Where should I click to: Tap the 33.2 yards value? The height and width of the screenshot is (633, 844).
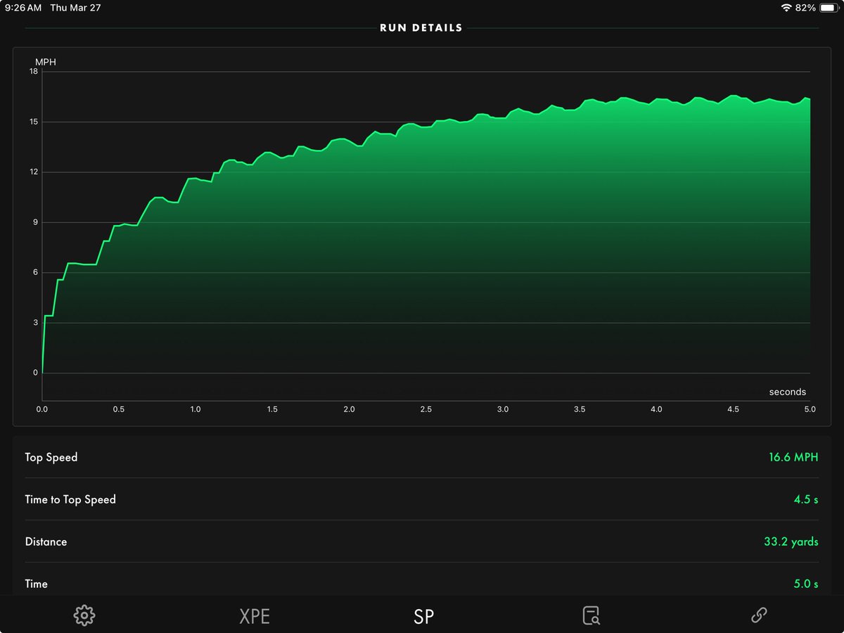point(791,542)
